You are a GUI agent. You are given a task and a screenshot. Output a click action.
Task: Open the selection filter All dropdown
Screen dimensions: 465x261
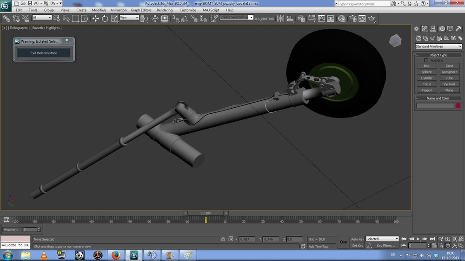(x=42, y=18)
